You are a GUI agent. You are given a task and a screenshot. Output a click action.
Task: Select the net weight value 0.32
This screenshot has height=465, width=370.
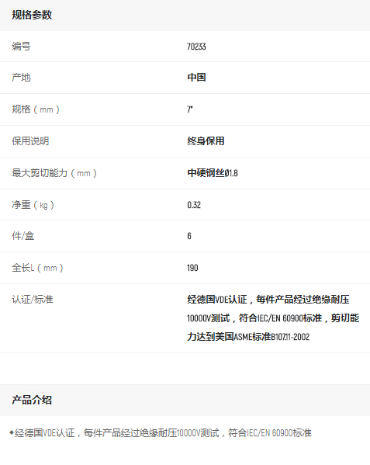click(194, 205)
